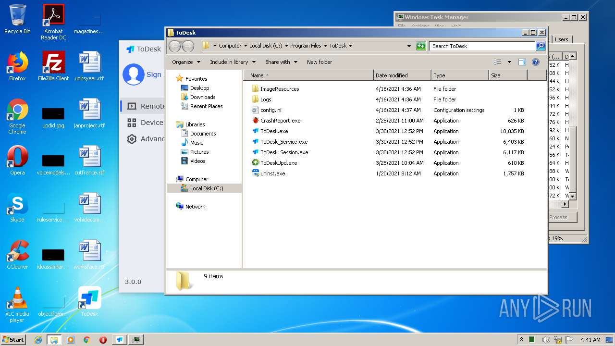This screenshot has height=346, width=615.
Task: Click the Explorer Back navigation button
Action: [x=175, y=46]
